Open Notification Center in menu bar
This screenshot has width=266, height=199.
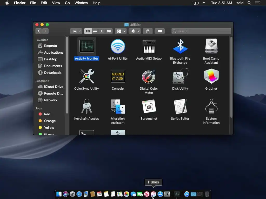click(258, 3)
